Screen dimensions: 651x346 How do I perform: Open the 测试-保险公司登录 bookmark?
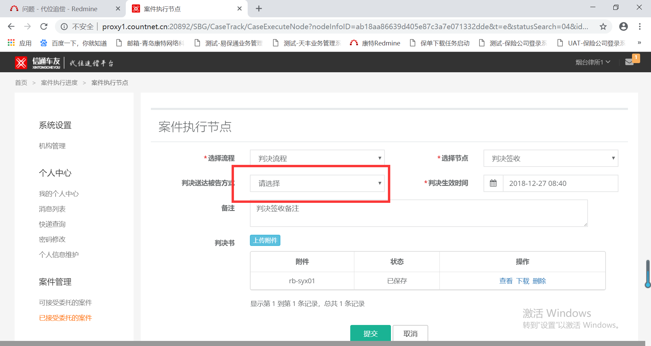pyautogui.click(x=513, y=43)
